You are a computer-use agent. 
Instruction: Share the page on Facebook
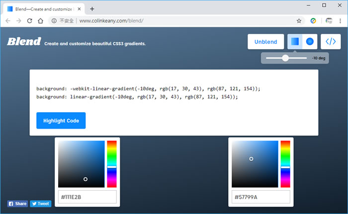pos(17,204)
